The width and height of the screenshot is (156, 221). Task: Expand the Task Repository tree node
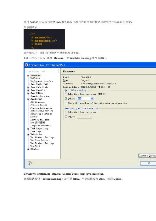pos(28,129)
